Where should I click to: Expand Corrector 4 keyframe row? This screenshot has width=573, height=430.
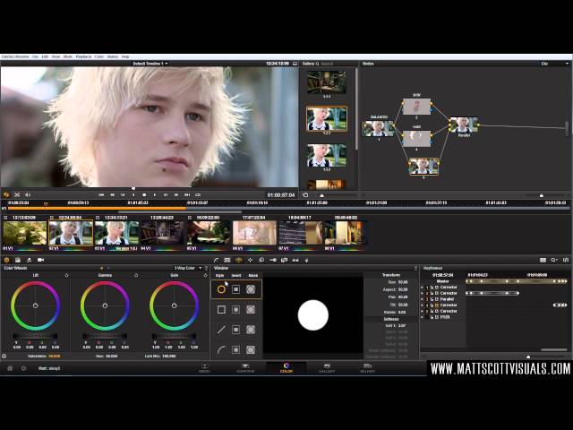coord(423,305)
